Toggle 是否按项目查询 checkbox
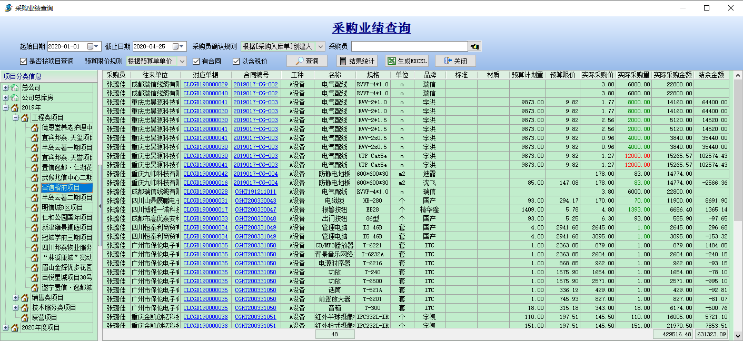Viewport: 743px width, 341px height. [23, 61]
